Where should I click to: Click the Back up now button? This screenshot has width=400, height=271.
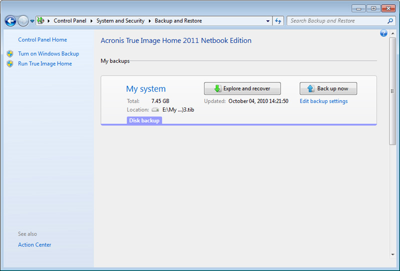(x=328, y=88)
